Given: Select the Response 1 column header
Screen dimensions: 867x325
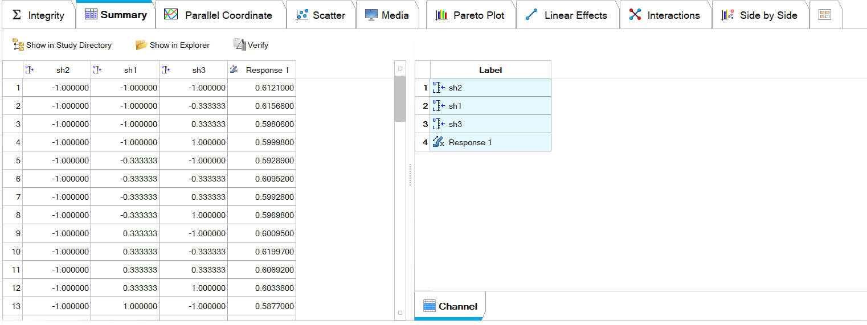Looking at the screenshot, I should click(262, 70).
